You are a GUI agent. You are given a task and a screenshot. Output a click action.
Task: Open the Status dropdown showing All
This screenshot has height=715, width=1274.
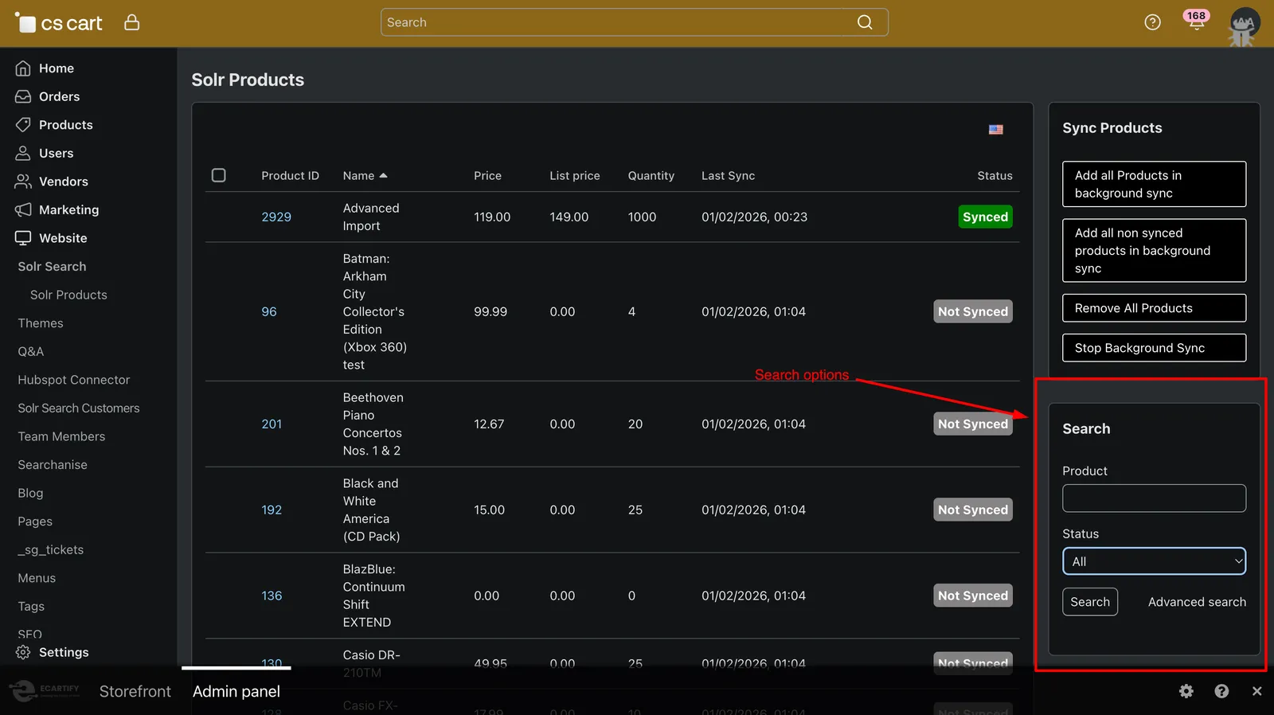1154,561
